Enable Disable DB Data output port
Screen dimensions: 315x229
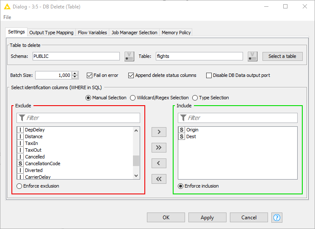[x=209, y=75]
